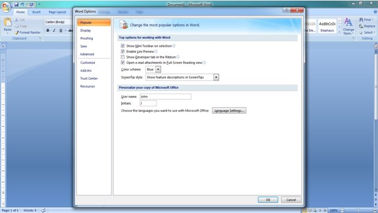Open the Select dropdown in Editing group
Viewport: 378px width, 213px height.
tap(367, 33)
